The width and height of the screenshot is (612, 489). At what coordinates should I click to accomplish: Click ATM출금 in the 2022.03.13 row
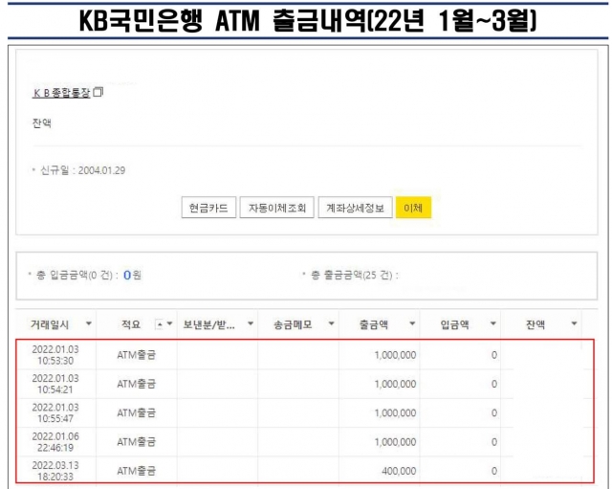pyautogui.click(x=136, y=471)
